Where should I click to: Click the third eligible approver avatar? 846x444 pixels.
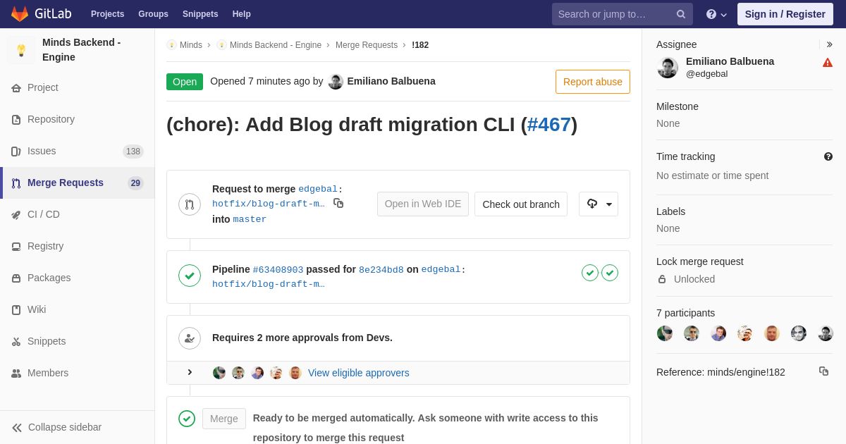pyautogui.click(x=257, y=373)
